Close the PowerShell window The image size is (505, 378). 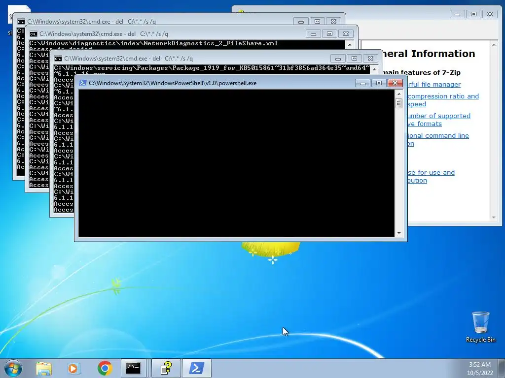point(395,83)
